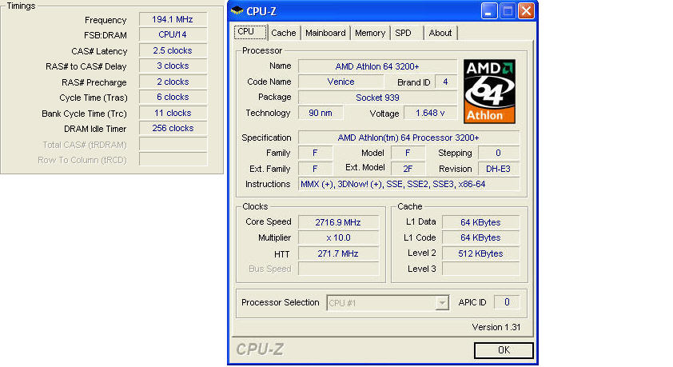Click the Multiplier value x 10.0
Screen dimensions: 673x367
(338, 237)
